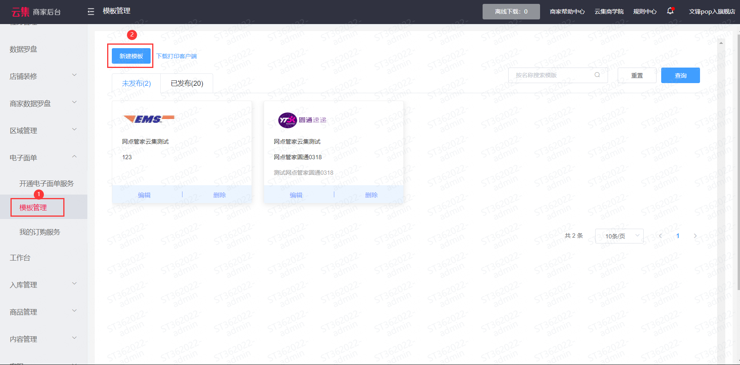Image resolution: width=740 pixels, height=365 pixels.
Task: Open 工作台 in the sidebar
Action: pyautogui.click(x=20, y=258)
